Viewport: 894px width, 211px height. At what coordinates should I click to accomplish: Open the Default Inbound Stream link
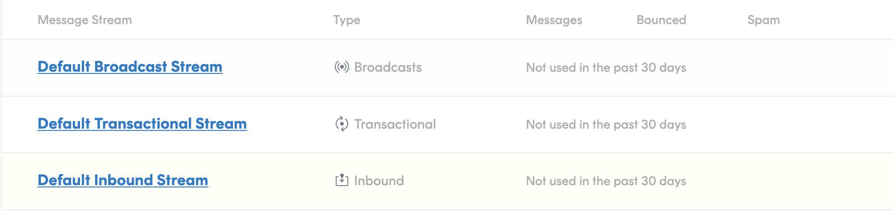(123, 180)
